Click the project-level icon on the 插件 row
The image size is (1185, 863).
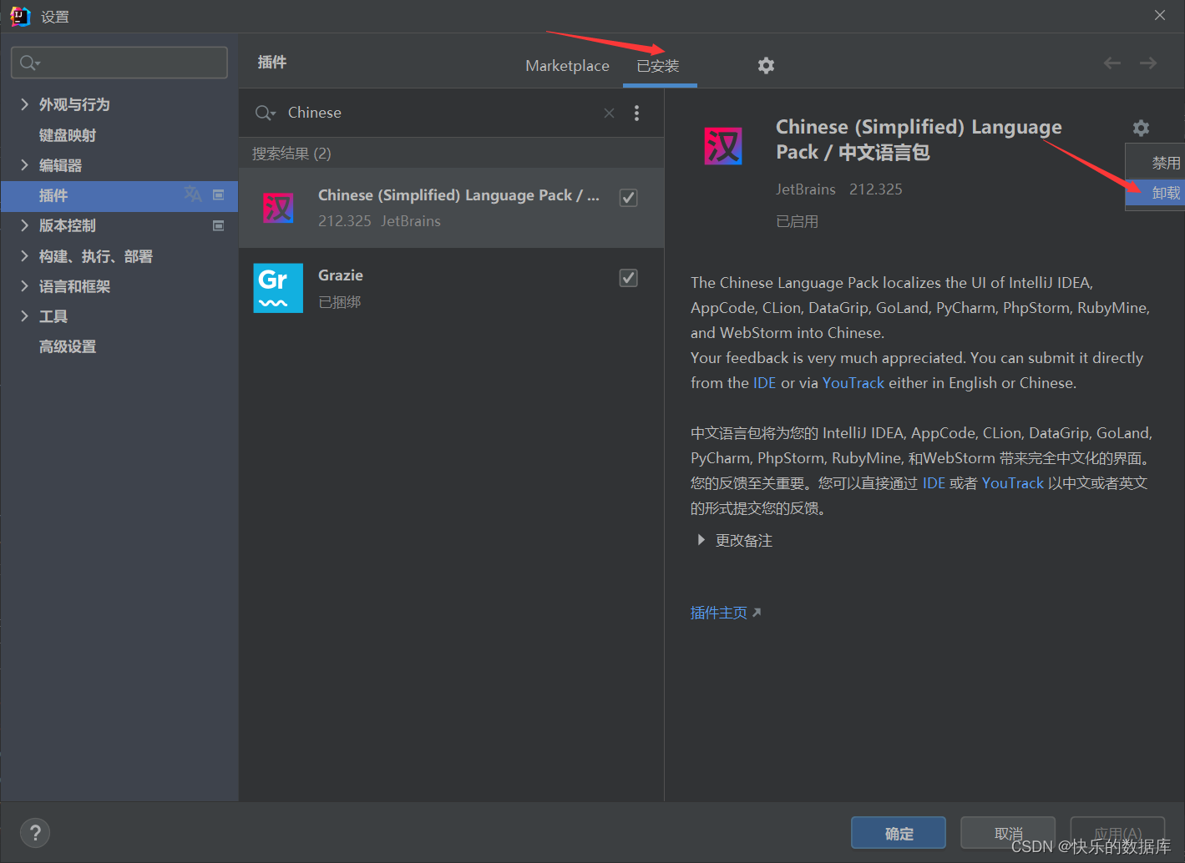click(219, 194)
